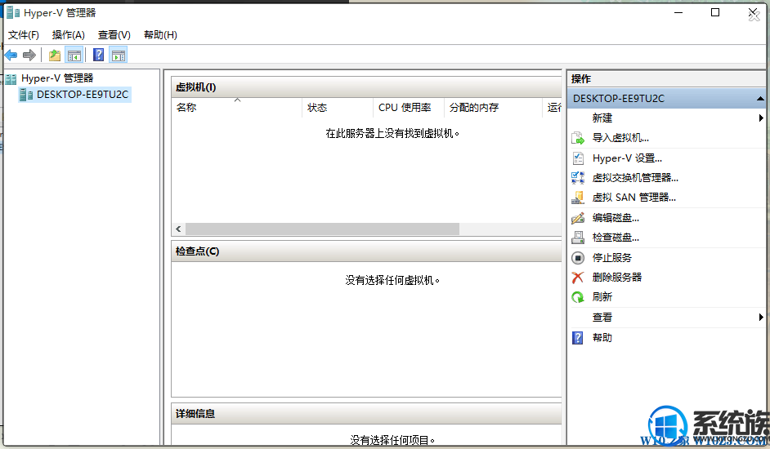Maximize the Hyper-V Manager window

pyautogui.click(x=715, y=12)
